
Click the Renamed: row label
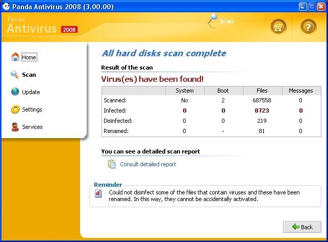click(x=116, y=131)
